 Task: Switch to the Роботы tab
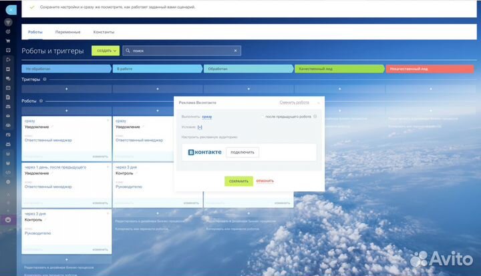[35, 32]
